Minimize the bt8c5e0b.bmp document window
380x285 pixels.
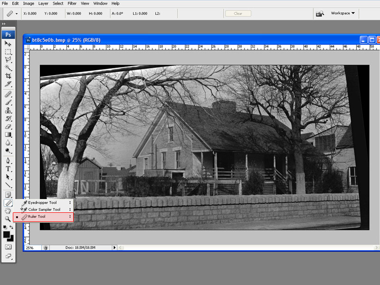(x=363, y=40)
